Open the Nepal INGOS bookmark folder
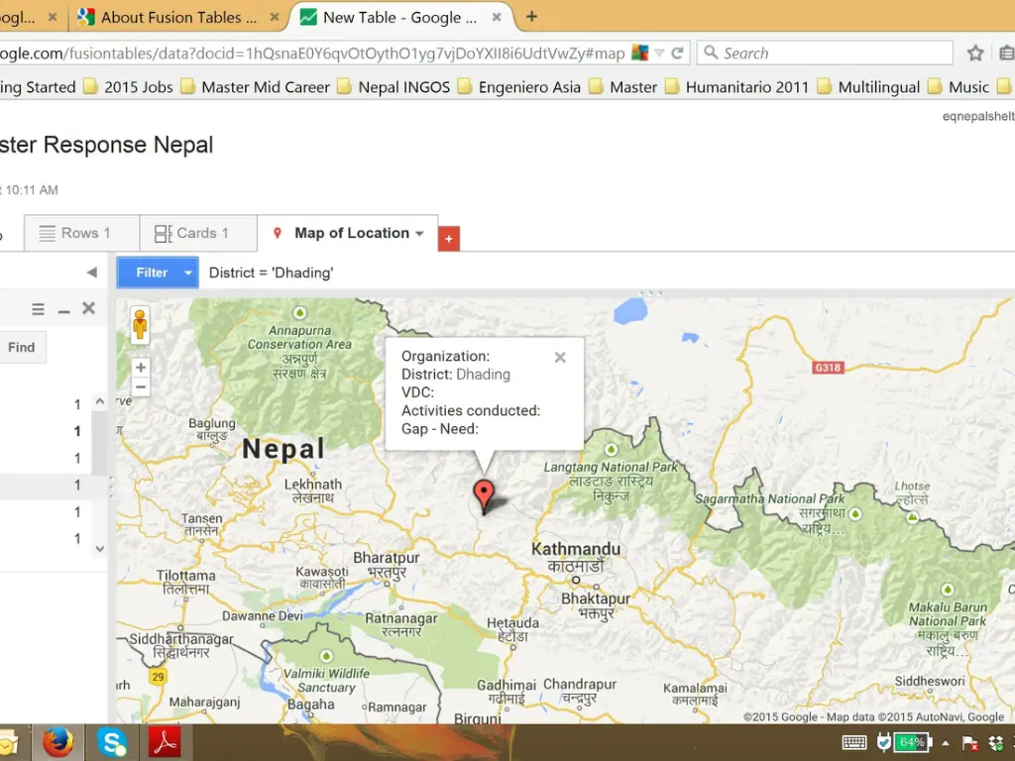The width and height of the screenshot is (1015, 761). [395, 87]
